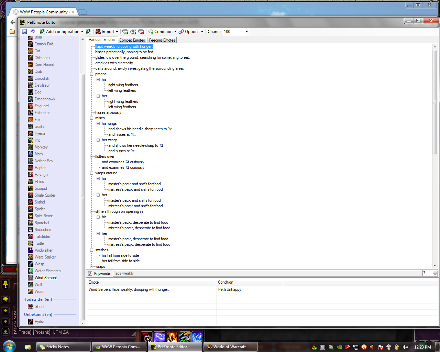The width and height of the screenshot is (440, 352).
Task: Click the Add emote bubble icon
Action: [125, 32]
